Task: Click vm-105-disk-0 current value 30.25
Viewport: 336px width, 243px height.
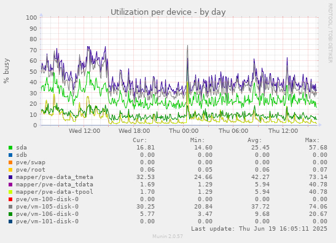Action: [146, 207]
